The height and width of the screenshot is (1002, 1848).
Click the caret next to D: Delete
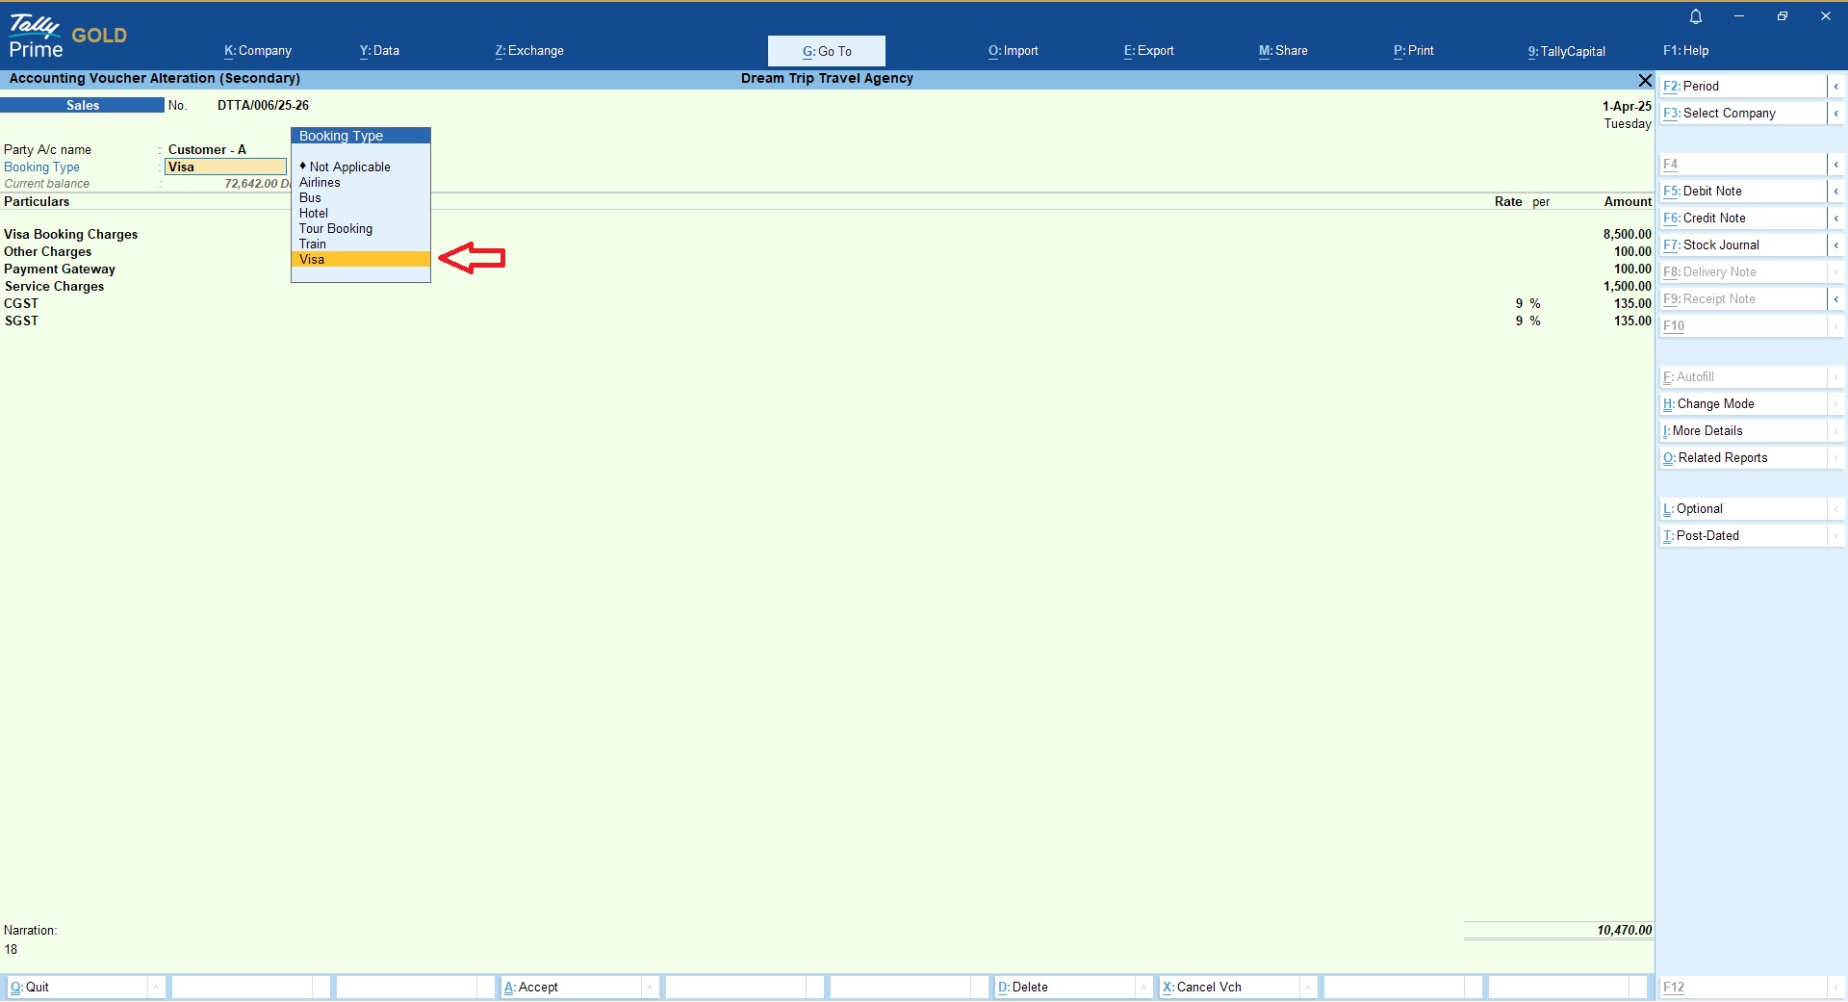click(x=1143, y=988)
